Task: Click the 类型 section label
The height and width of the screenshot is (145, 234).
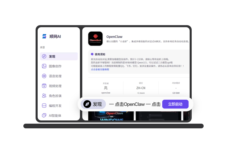Action: click(42, 47)
